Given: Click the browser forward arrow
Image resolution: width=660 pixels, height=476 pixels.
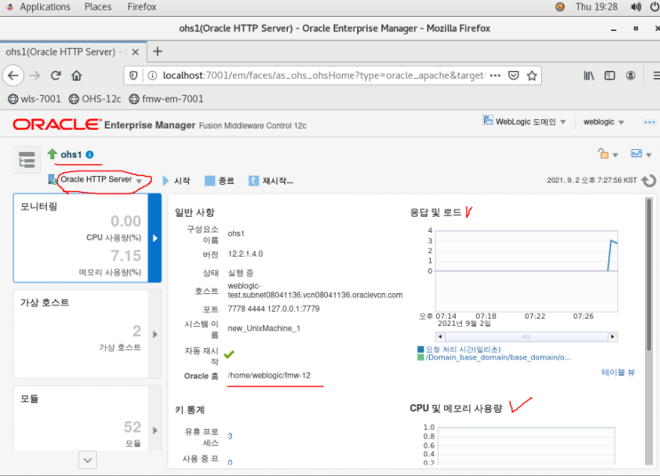Looking at the screenshot, I should point(35,75).
